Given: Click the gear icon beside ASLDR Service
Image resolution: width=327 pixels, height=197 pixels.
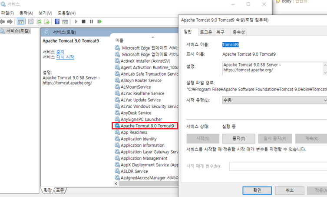Looking at the screenshot, I should 117,171.
